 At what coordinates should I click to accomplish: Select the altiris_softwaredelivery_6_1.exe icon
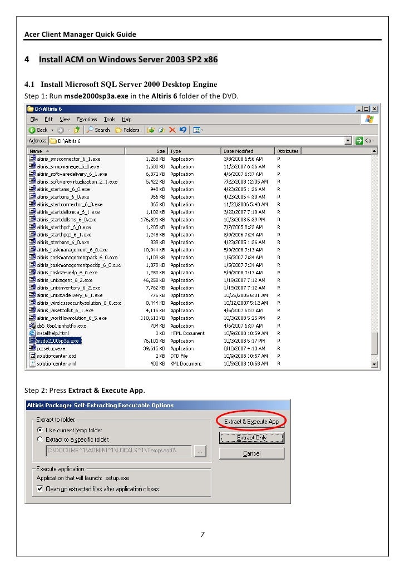pyautogui.click(x=32, y=174)
